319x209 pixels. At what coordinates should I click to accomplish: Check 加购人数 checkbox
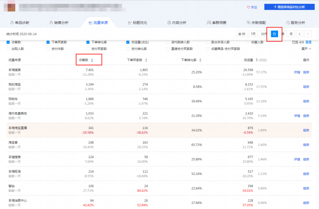[x=8, y=49]
